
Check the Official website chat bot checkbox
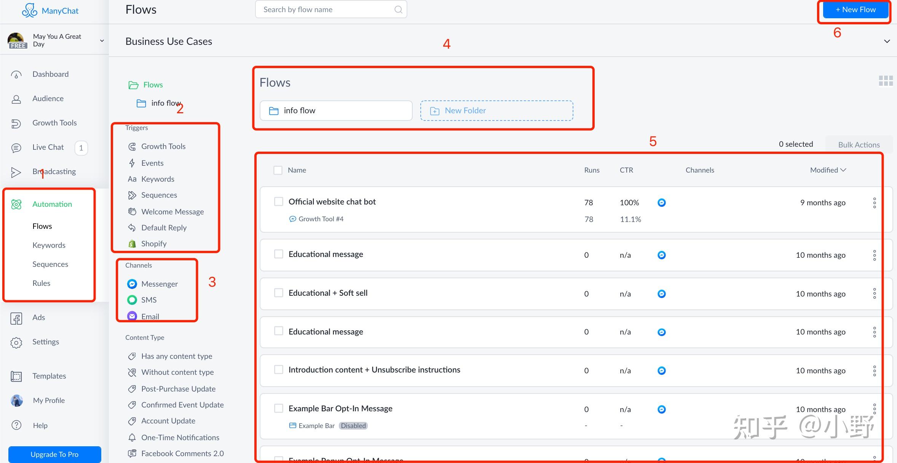click(x=279, y=201)
